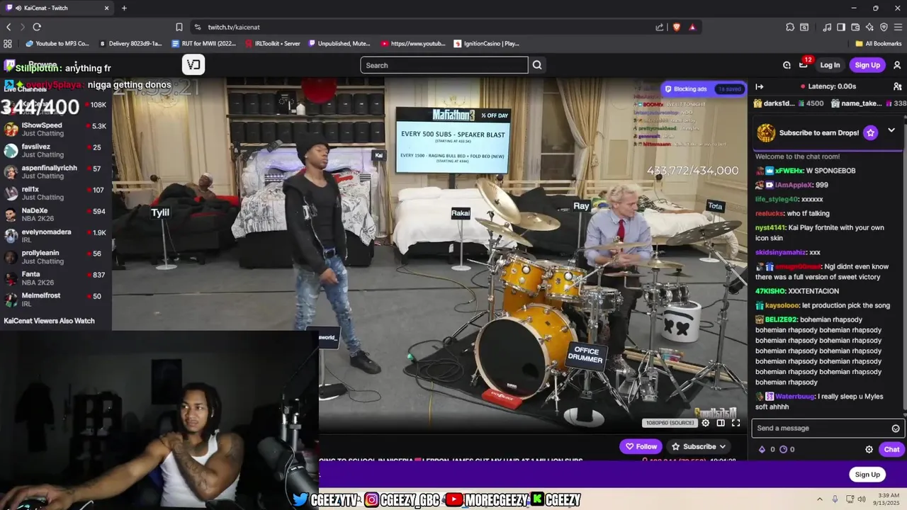The width and height of the screenshot is (907, 510).
Task: Open the Brave Rewards triangle icon
Action: point(692,27)
